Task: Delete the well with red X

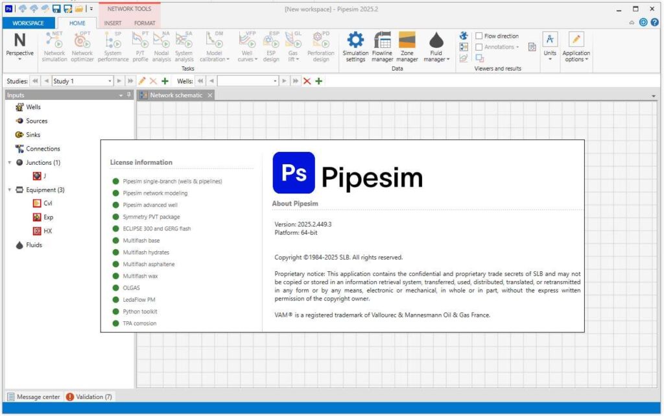Action: 307,81
